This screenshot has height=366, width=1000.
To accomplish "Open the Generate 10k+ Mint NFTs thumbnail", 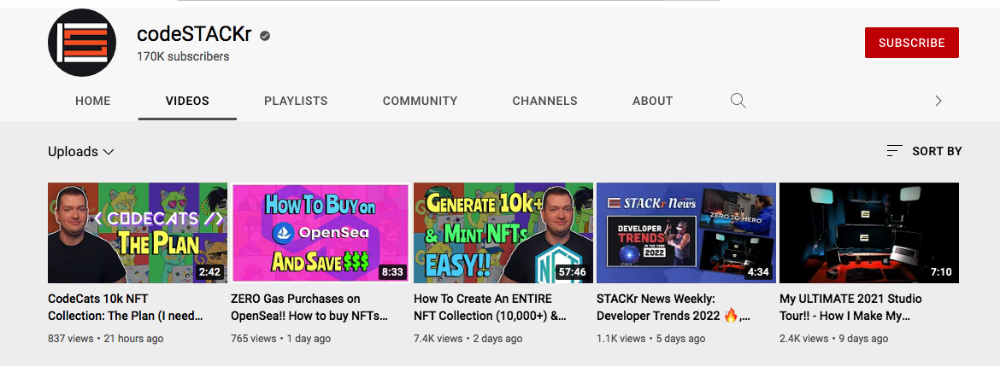I will (503, 232).
